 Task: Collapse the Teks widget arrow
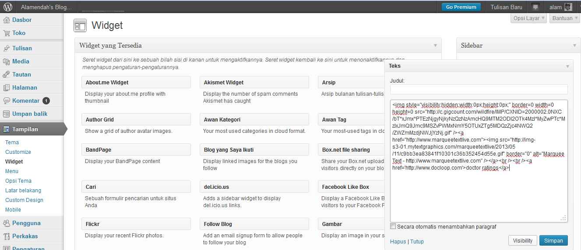[x=567, y=66]
